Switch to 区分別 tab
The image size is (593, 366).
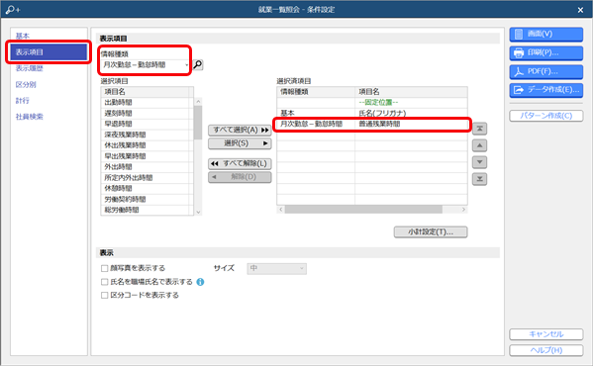click(26, 85)
